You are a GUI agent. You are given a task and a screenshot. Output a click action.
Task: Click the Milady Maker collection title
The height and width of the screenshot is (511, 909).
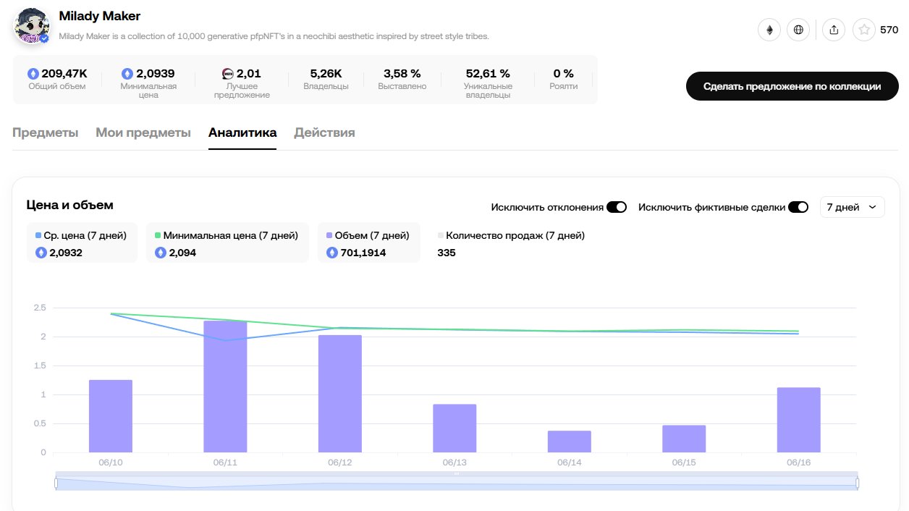pos(100,16)
